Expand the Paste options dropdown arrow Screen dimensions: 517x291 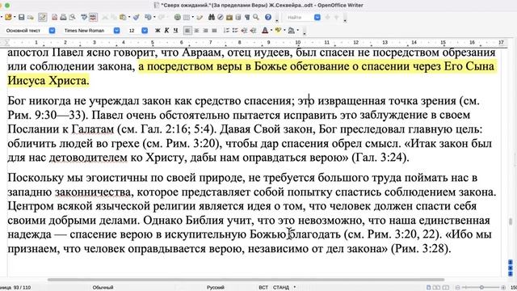[x=129, y=17]
